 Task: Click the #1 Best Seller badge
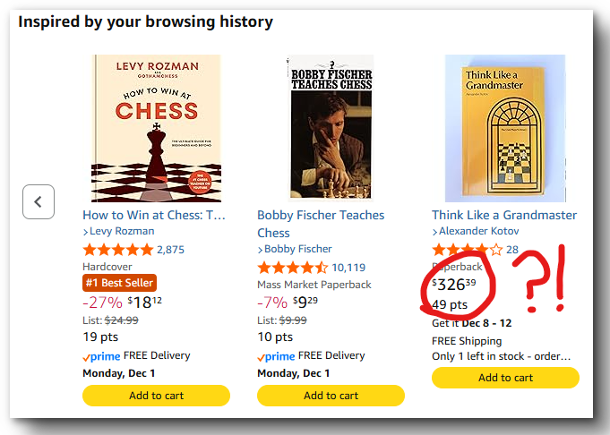(x=119, y=282)
